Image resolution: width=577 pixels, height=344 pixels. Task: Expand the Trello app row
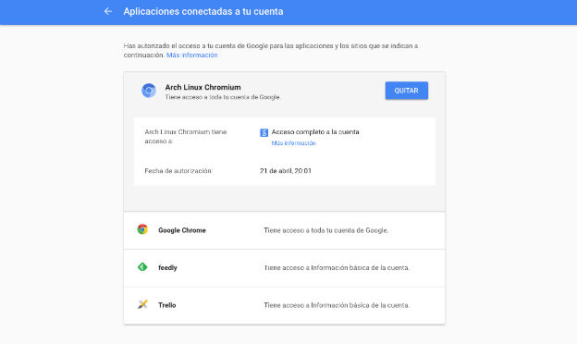(x=284, y=305)
